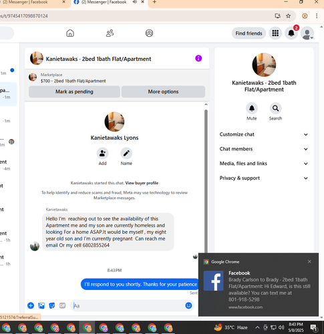Click the address bar URL

(x=24, y=16)
